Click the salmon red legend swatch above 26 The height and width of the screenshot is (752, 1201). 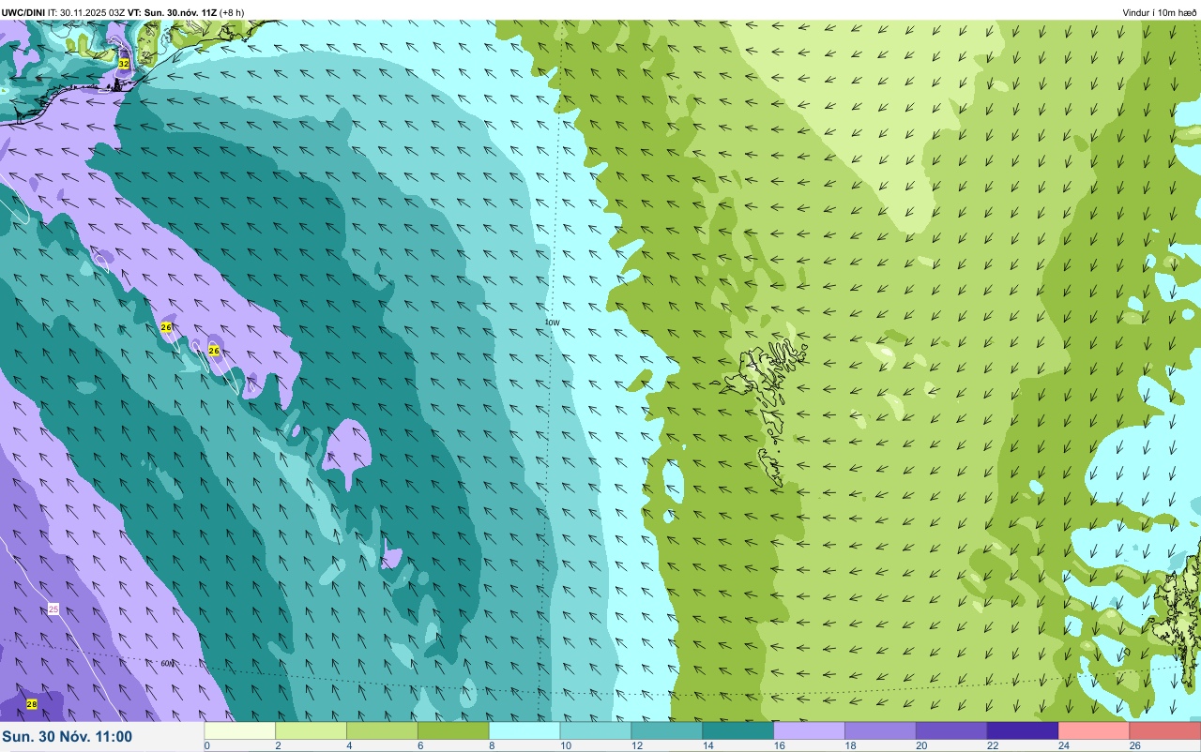point(1165,730)
